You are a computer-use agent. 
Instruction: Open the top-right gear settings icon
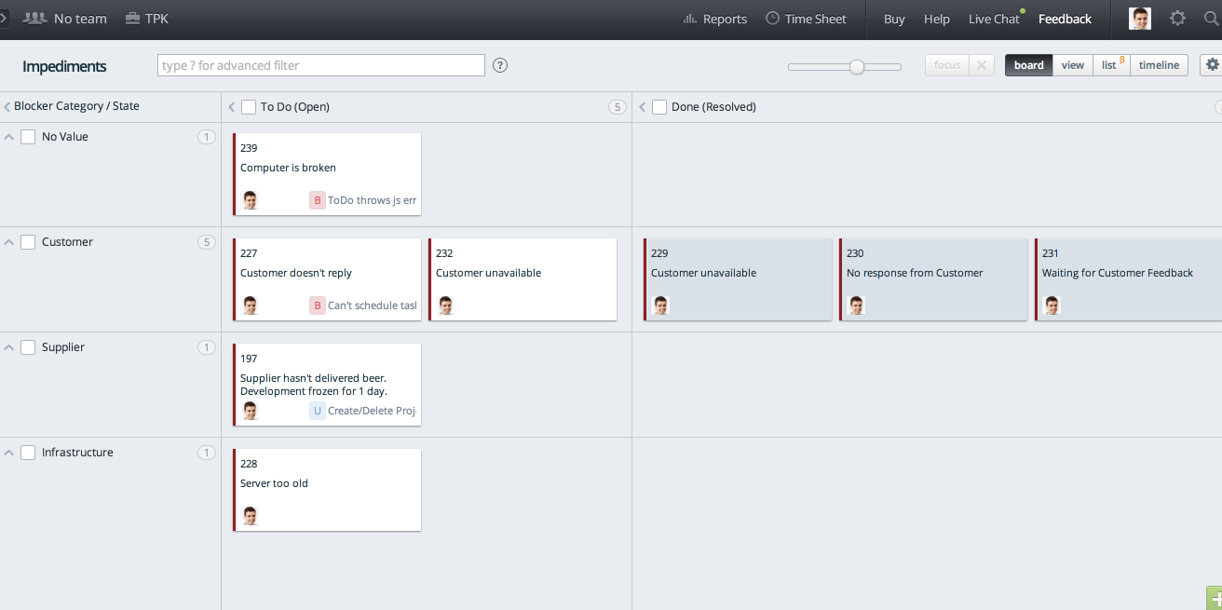coord(1177,18)
